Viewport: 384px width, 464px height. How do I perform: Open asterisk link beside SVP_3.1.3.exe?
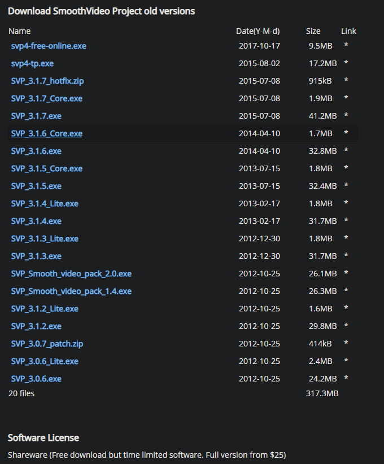(346, 257)
